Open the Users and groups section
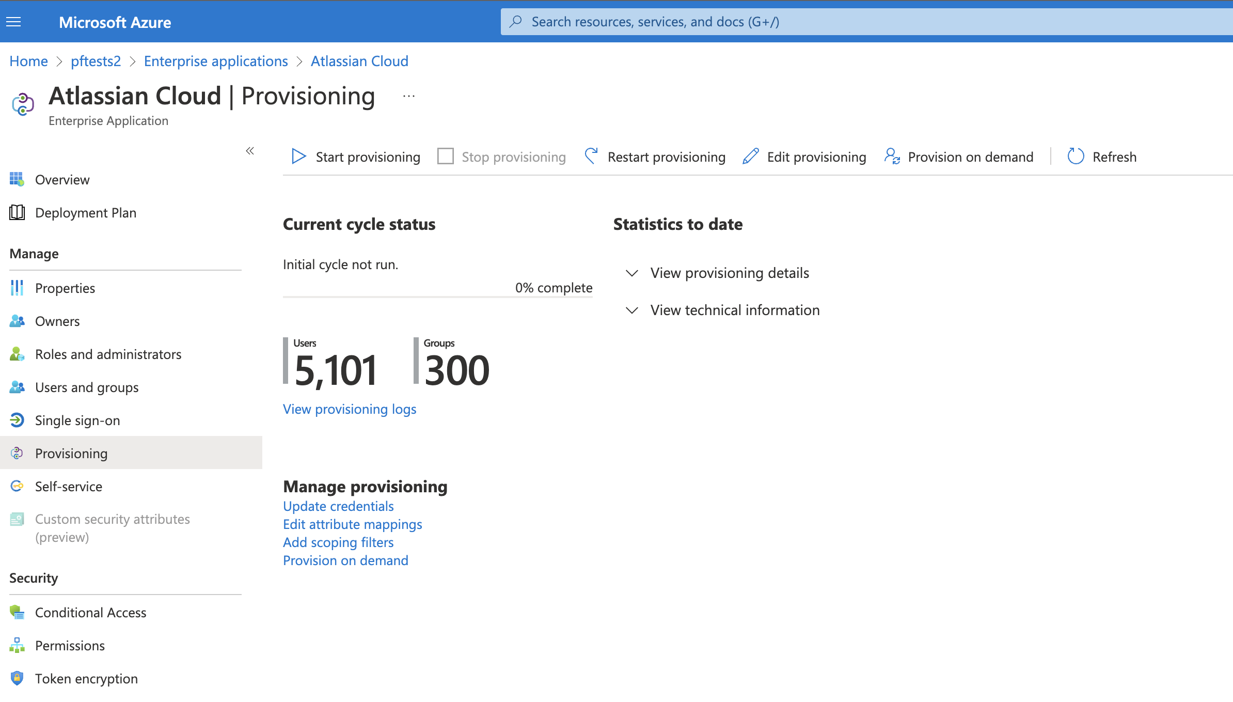 86,387
